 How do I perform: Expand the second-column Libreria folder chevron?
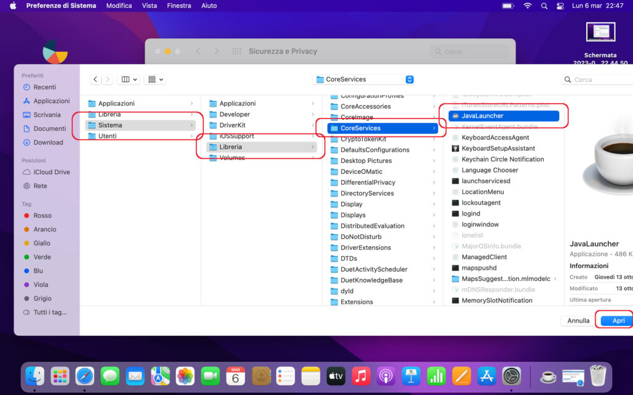click(x=312, y=147)
